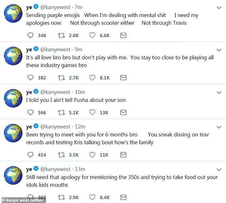Click the globe avatar on the Pusha tweet
The image size is (226, 203).
click(x=13, y=99)
